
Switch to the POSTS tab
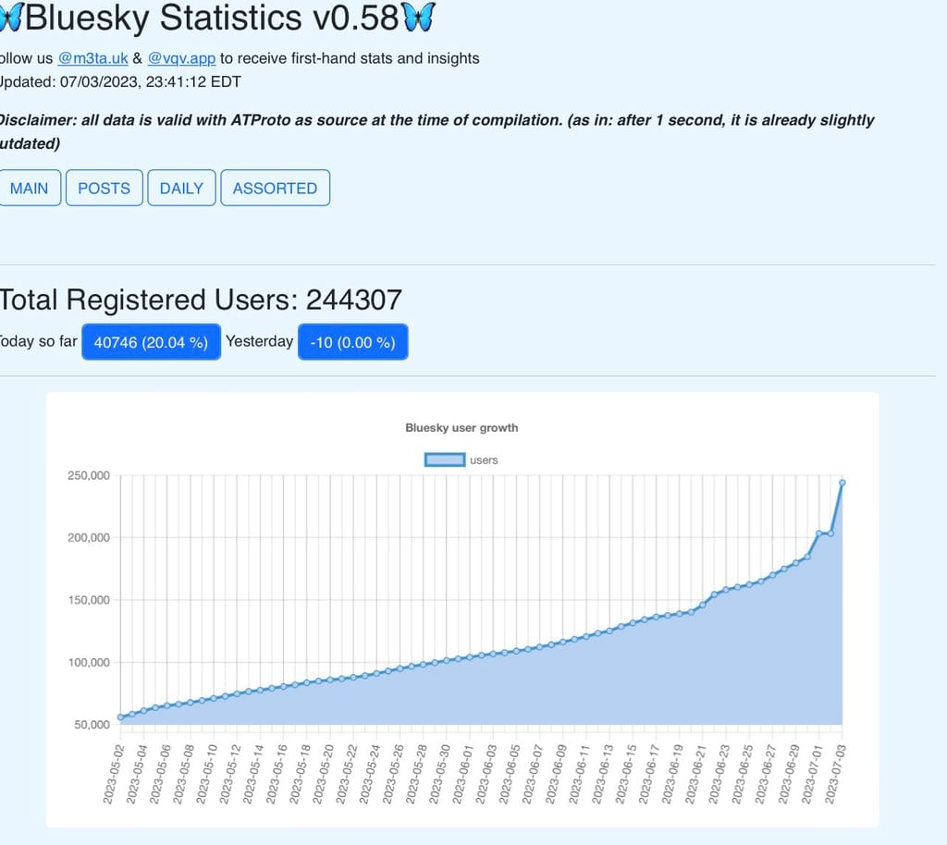tap(104, 188)
